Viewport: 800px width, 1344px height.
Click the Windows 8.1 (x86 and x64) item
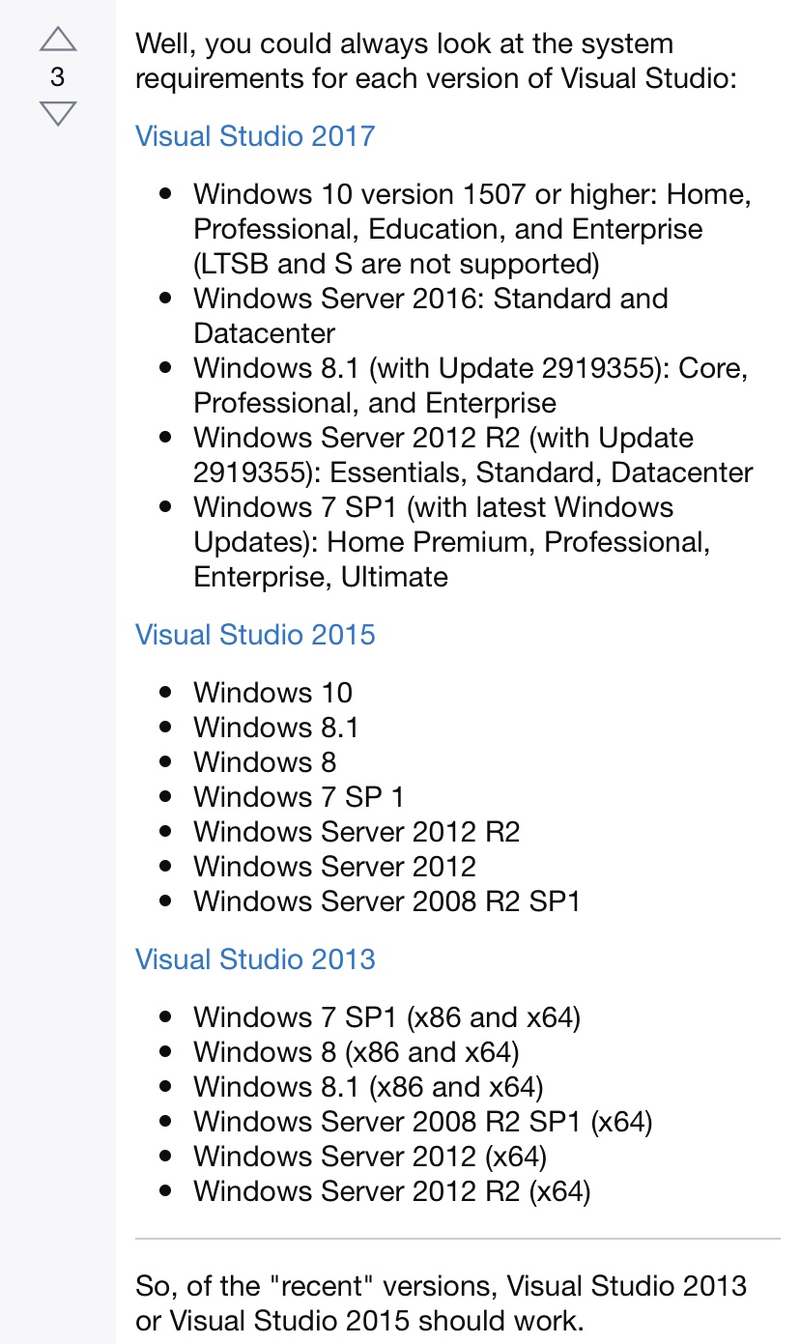pos(368,1087)
